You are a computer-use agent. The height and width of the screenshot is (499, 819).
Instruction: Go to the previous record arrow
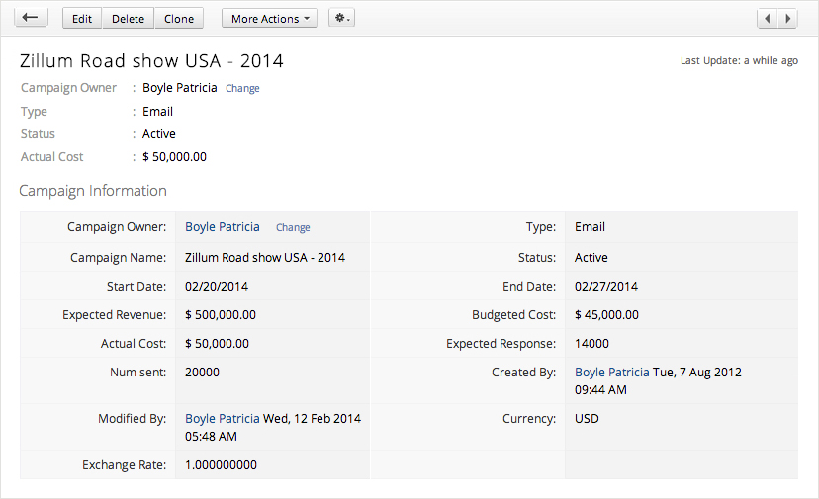(769, 19)
